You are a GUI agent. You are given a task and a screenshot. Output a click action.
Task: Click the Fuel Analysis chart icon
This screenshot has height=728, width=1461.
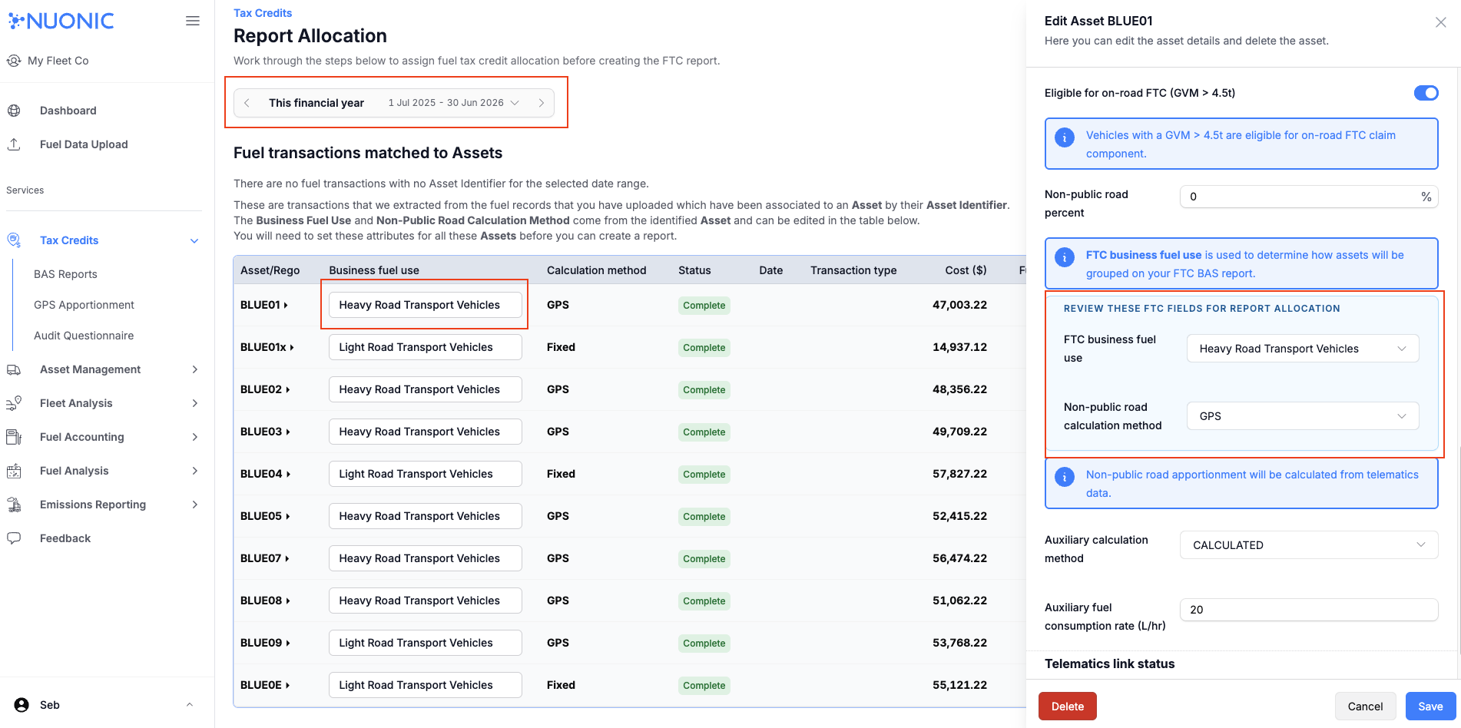point(14,471)
